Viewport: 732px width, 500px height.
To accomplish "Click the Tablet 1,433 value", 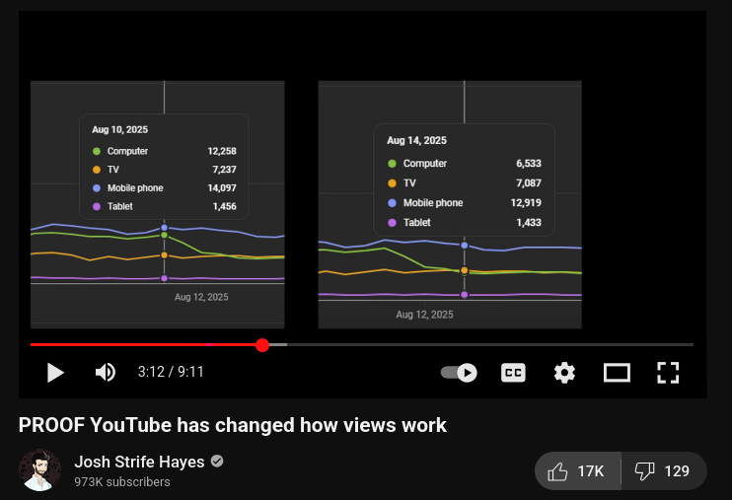I will (x=529, y=223).
